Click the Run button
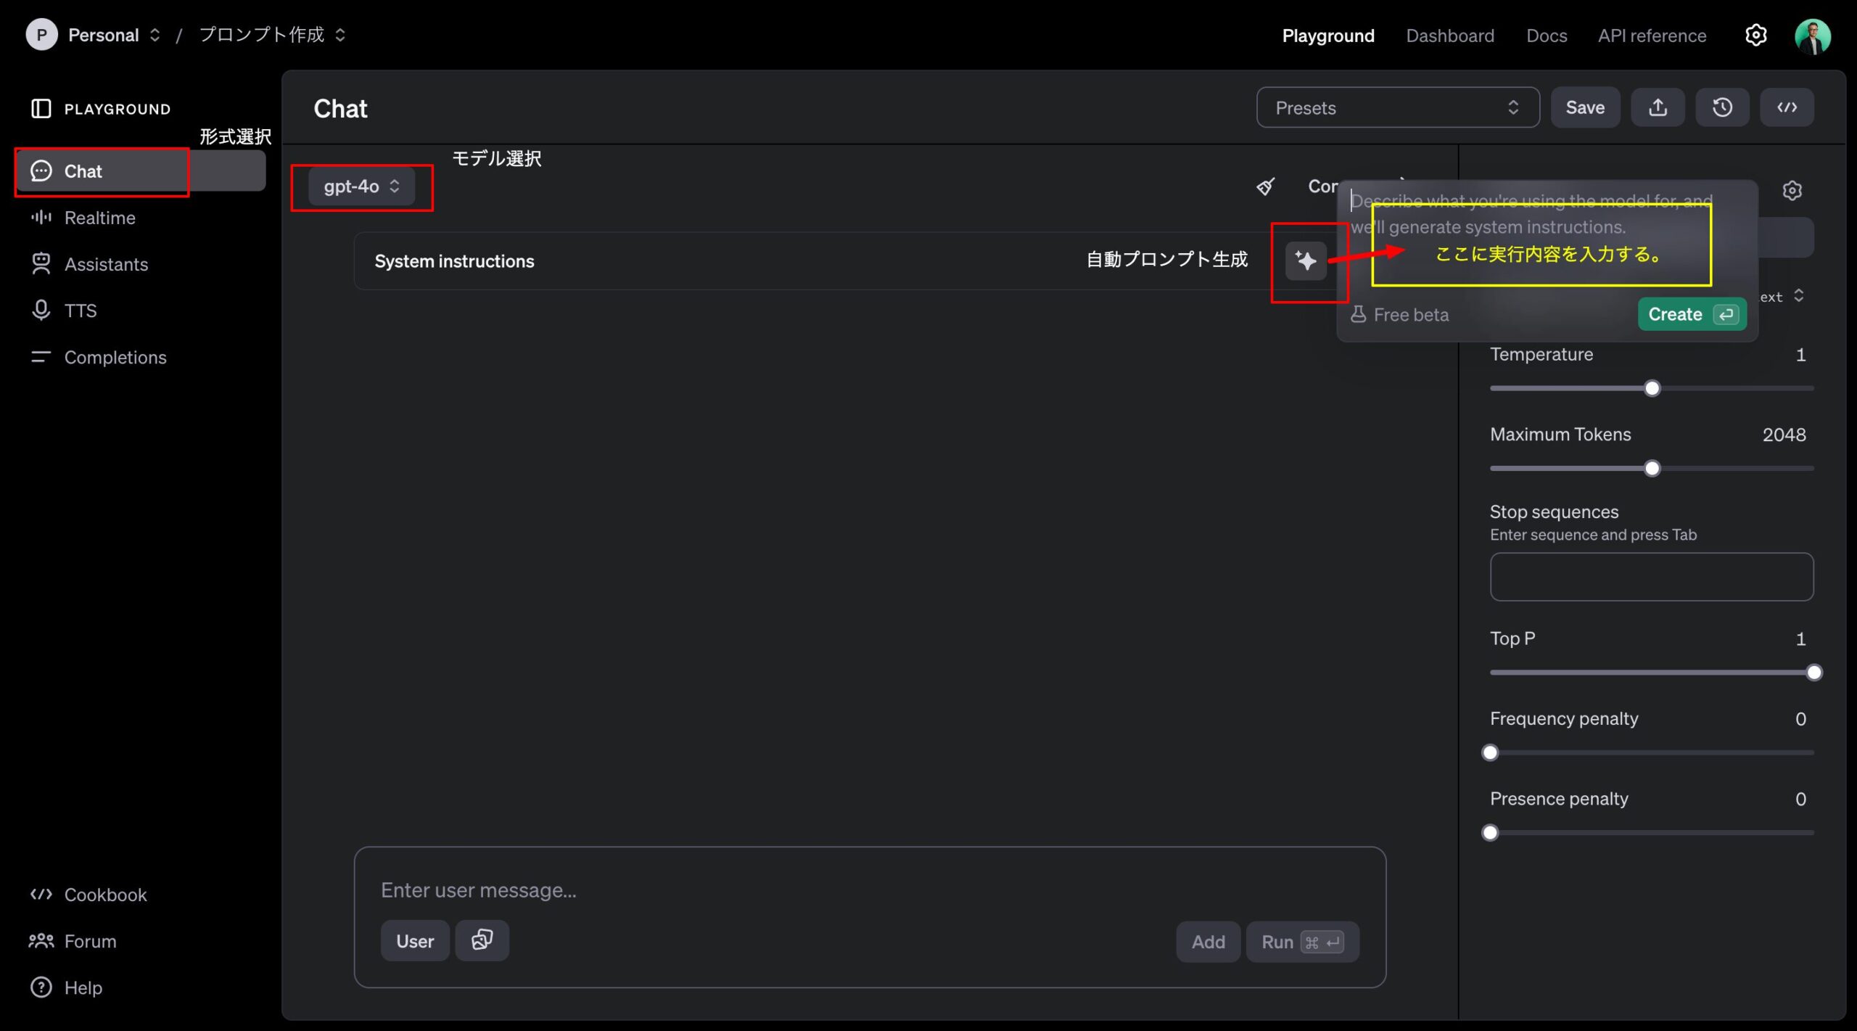 point(1302,941)
